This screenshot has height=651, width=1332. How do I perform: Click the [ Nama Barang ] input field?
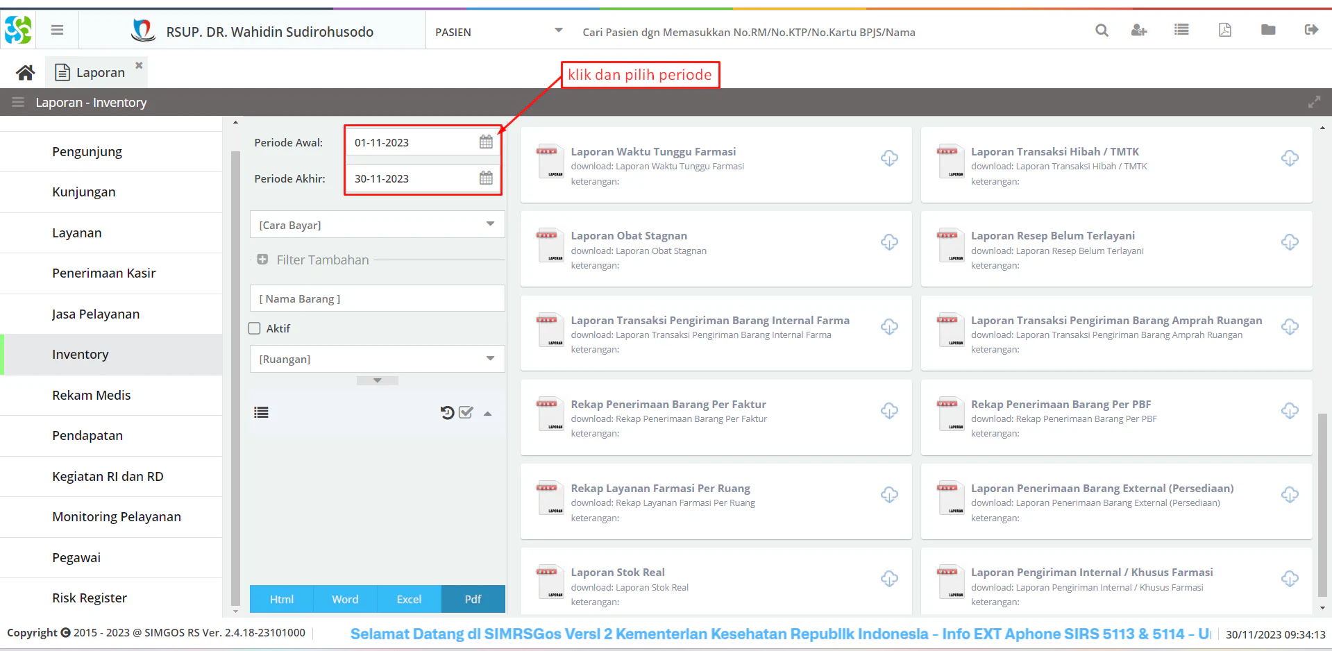[377, 298]
